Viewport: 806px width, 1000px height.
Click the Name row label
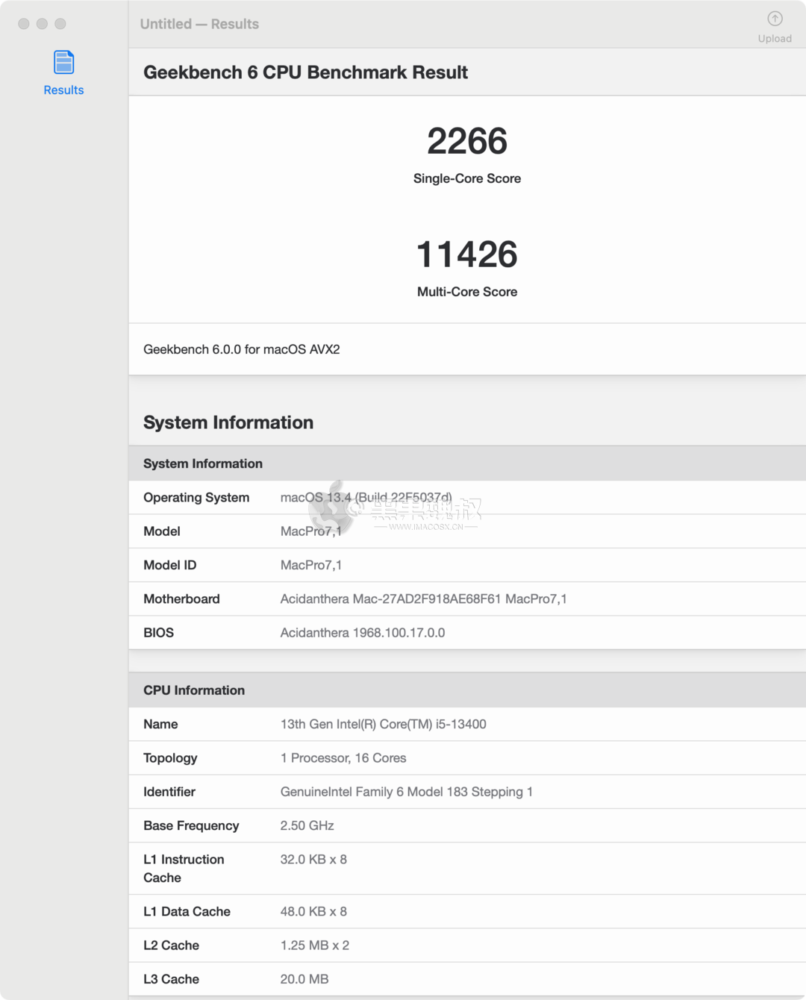(160, 724)
